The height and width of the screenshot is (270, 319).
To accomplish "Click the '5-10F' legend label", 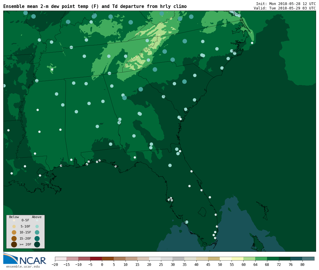I will [x=25, y=226].
